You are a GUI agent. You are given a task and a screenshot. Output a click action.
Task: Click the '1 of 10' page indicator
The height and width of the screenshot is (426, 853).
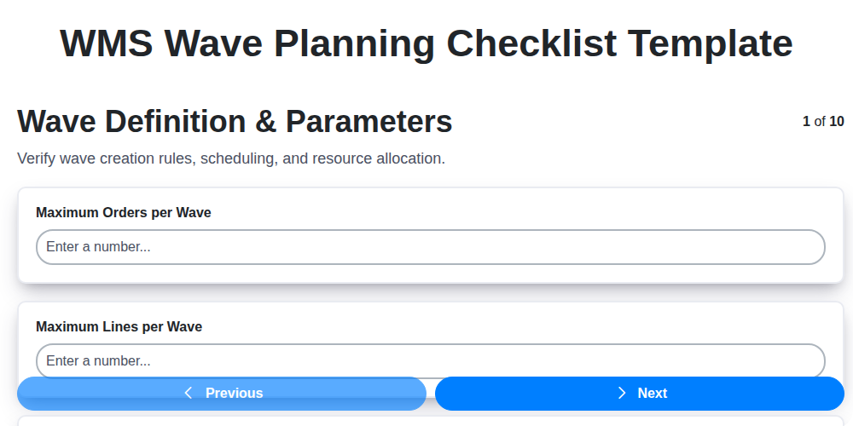[823, 121]
